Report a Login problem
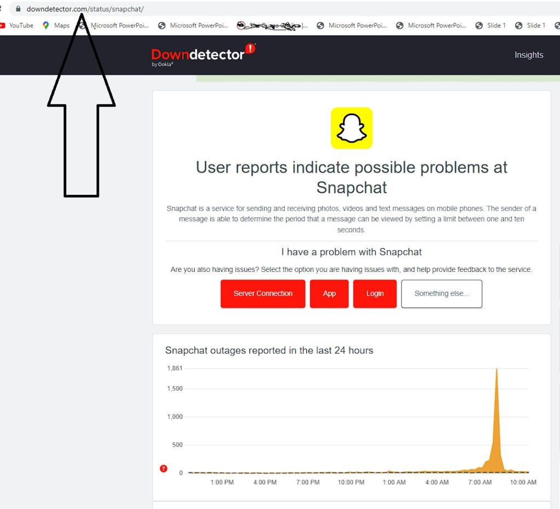 pos(375,294)
